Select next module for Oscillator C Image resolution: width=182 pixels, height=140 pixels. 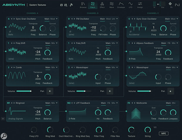coord(135,19)
